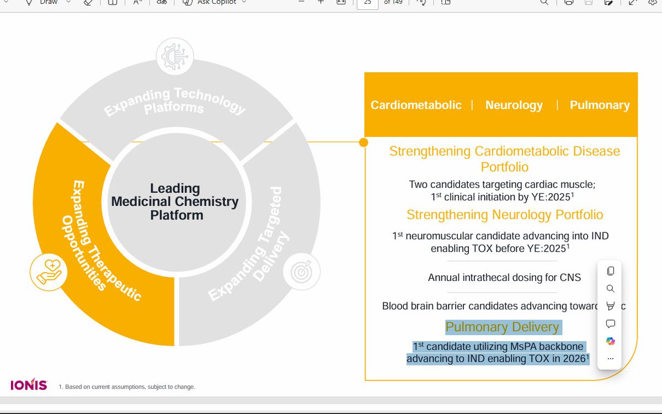Copy the selected text from the popup toolbar
662x414 pixels.
[610, 271]
